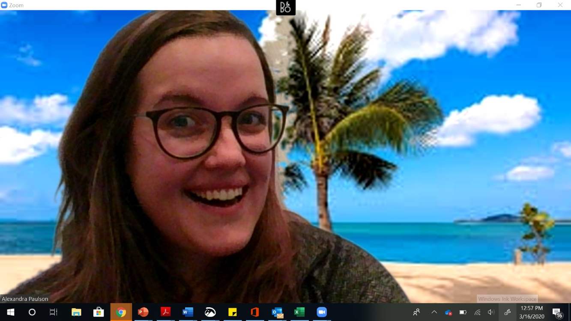This screenshot has width=571, height=321.
Task: Open File Explorer from the taskbar
Action: (76, 312)
